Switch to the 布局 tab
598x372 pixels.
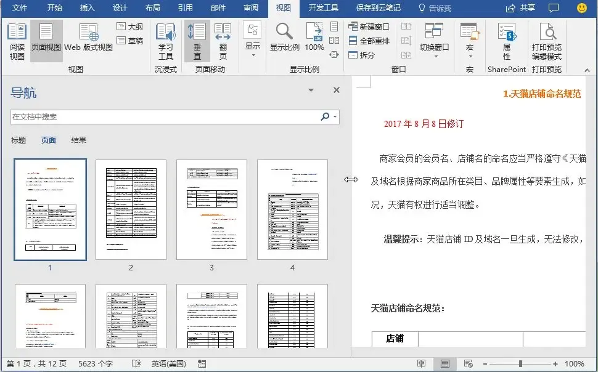[152, 8]
